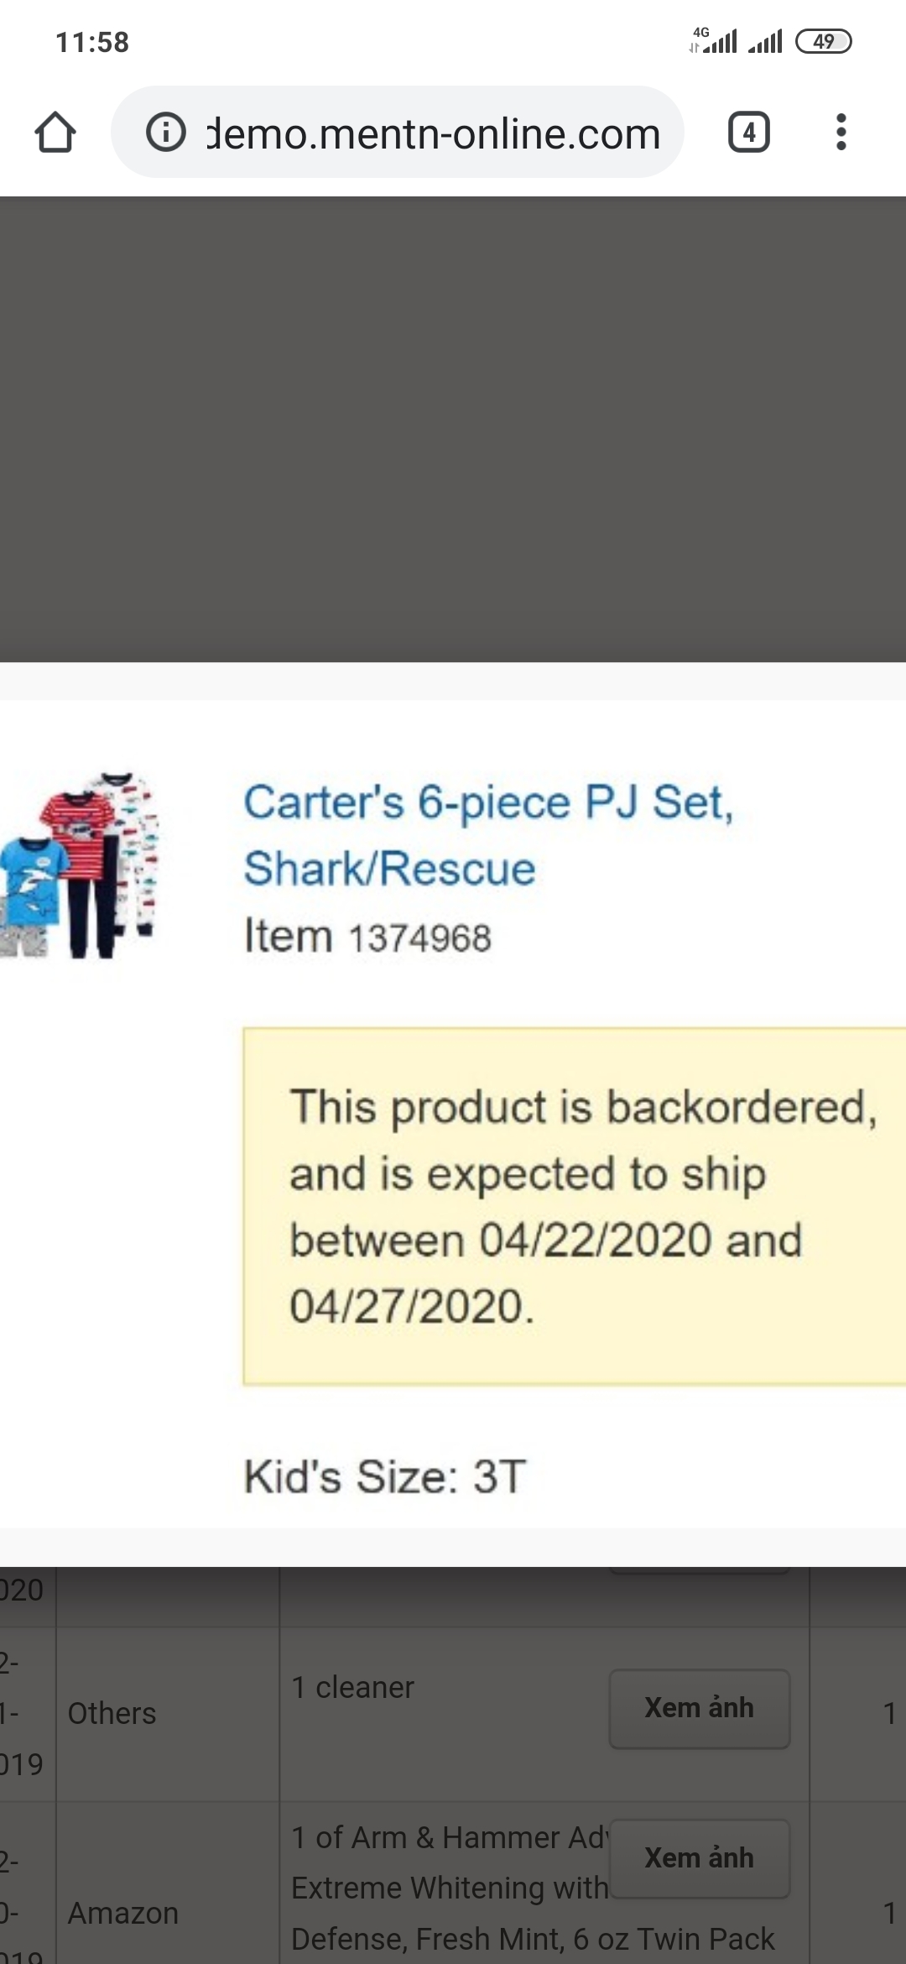
Task: Tap the browser home icon
Action: 55,133
